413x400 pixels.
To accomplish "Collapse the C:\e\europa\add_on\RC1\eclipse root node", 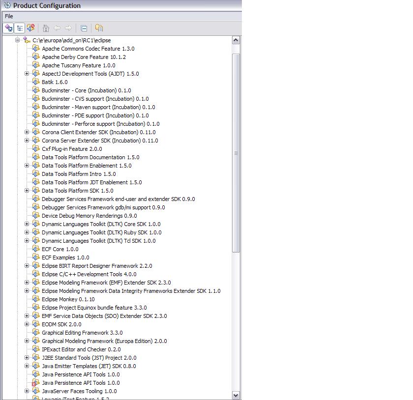I will point(18,40).
